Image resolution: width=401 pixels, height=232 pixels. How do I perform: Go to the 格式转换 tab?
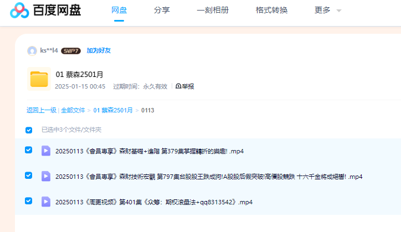pos(271,10)
